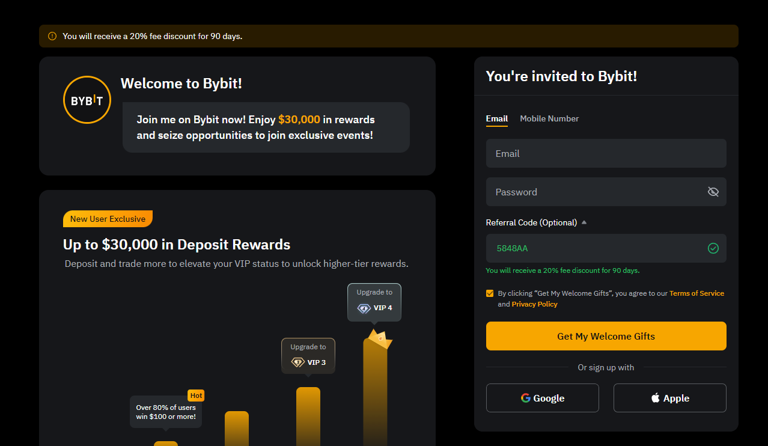768x446 pixels.
Task: Switch to the Mobile Number tab
Action: (549, 118)
